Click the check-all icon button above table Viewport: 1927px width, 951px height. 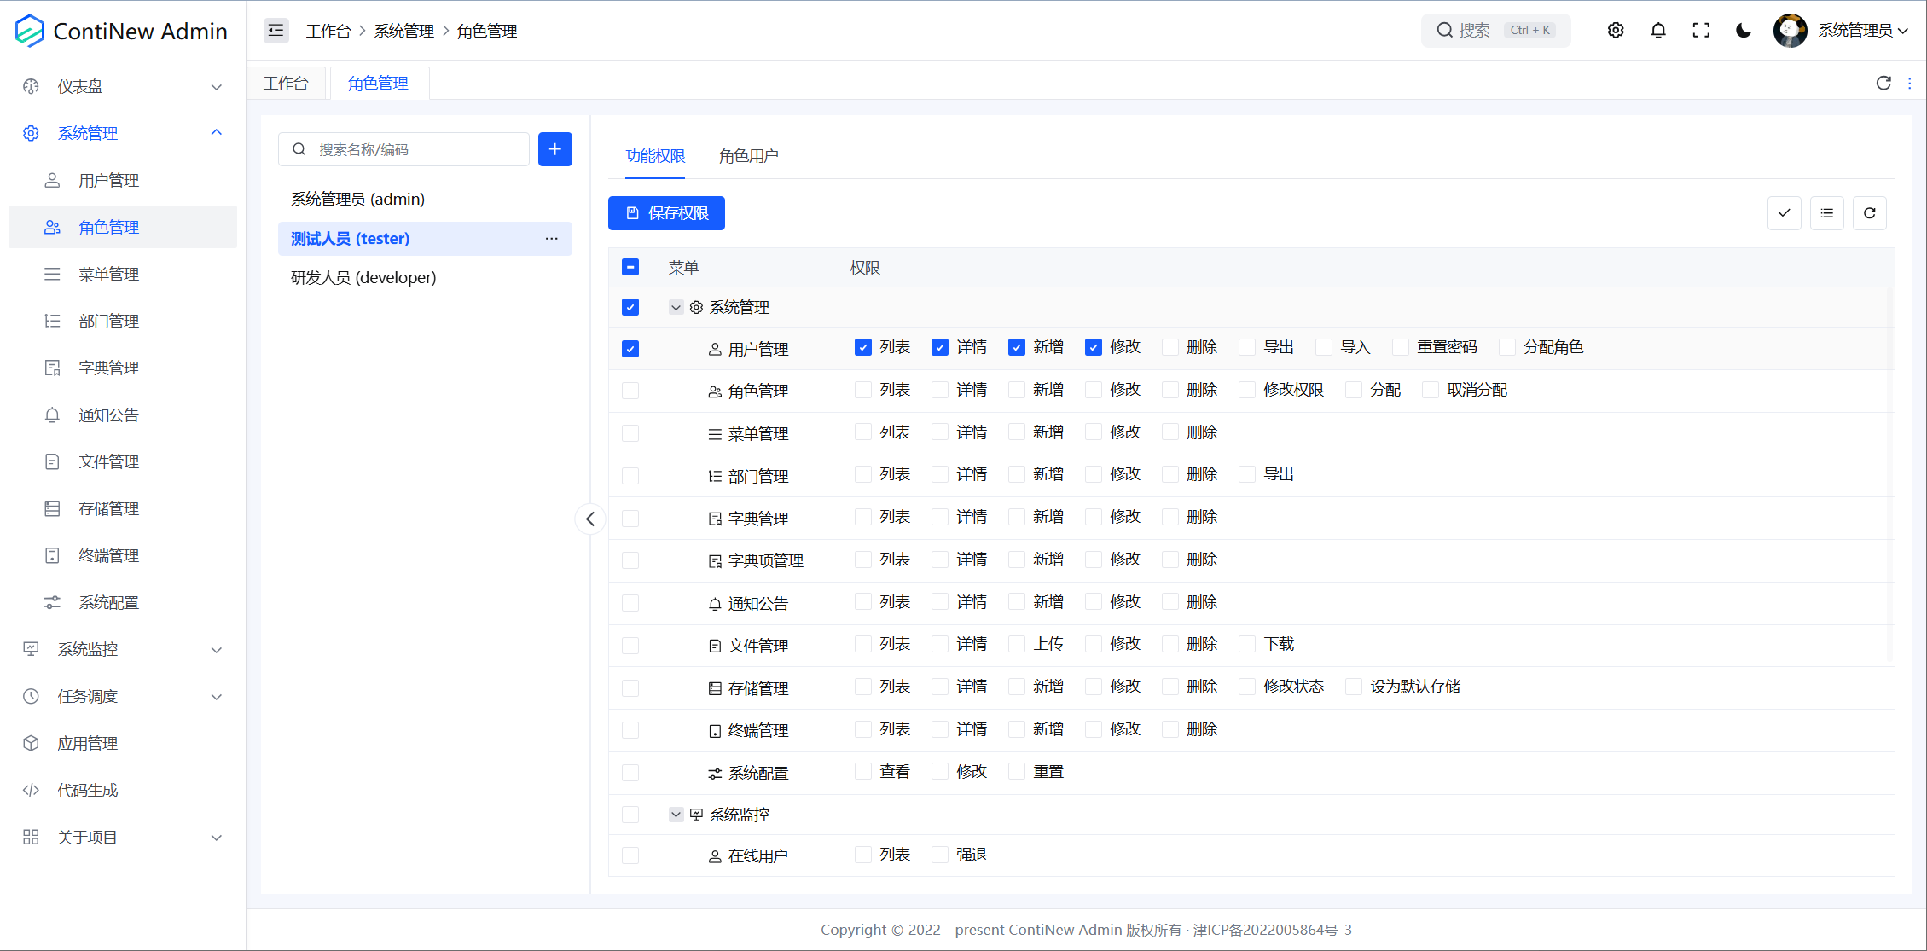pos(1784,213)
